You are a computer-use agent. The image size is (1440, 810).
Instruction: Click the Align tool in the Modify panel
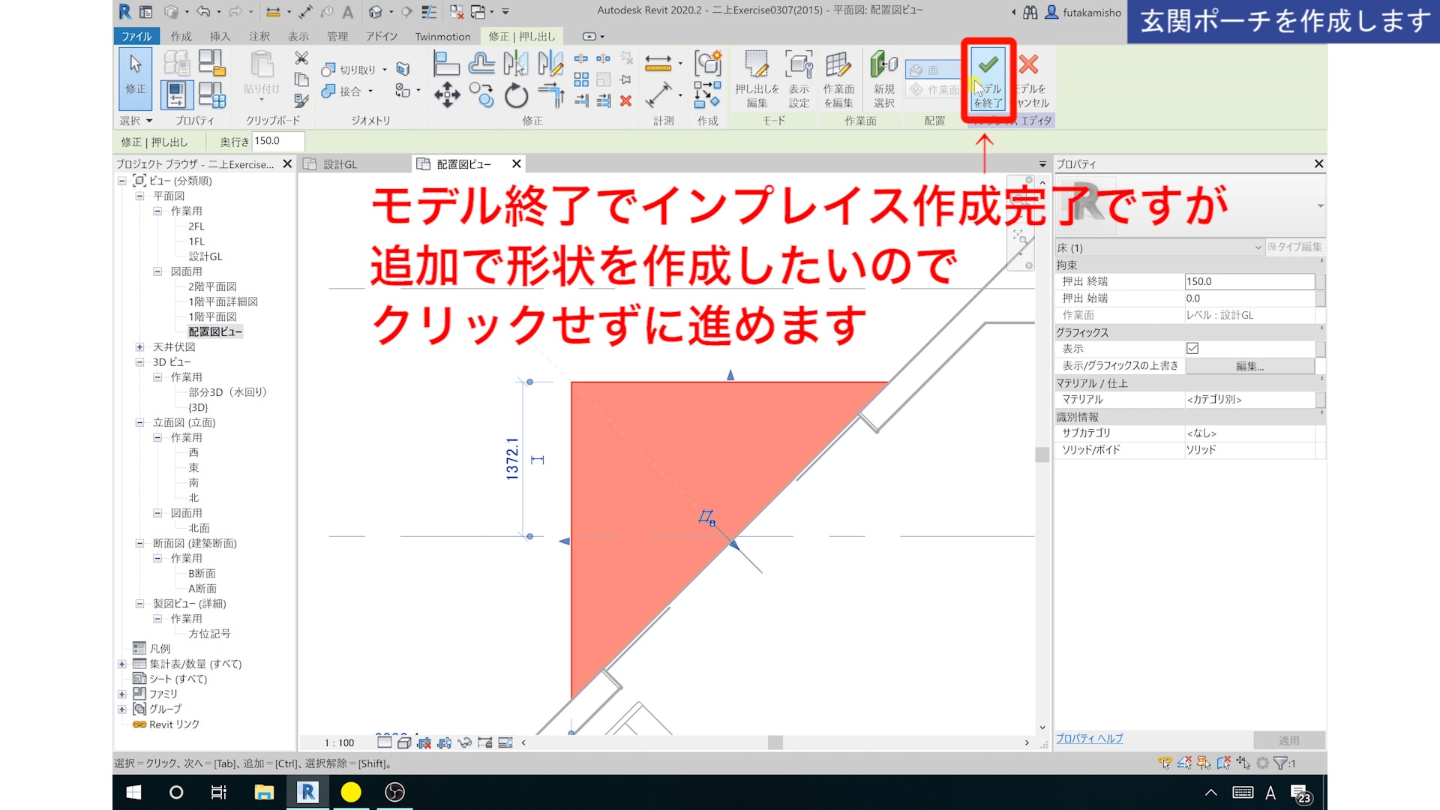point(447,64)
